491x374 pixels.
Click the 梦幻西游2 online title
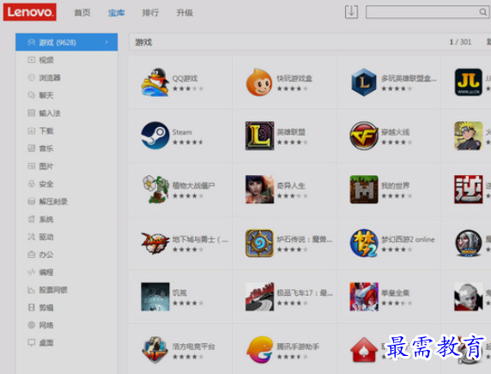(408, 239)
